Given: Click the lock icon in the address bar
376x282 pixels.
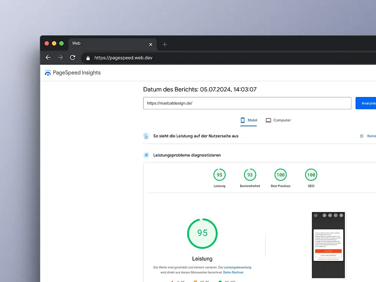Looking at the screenshot, I should 88,58.
